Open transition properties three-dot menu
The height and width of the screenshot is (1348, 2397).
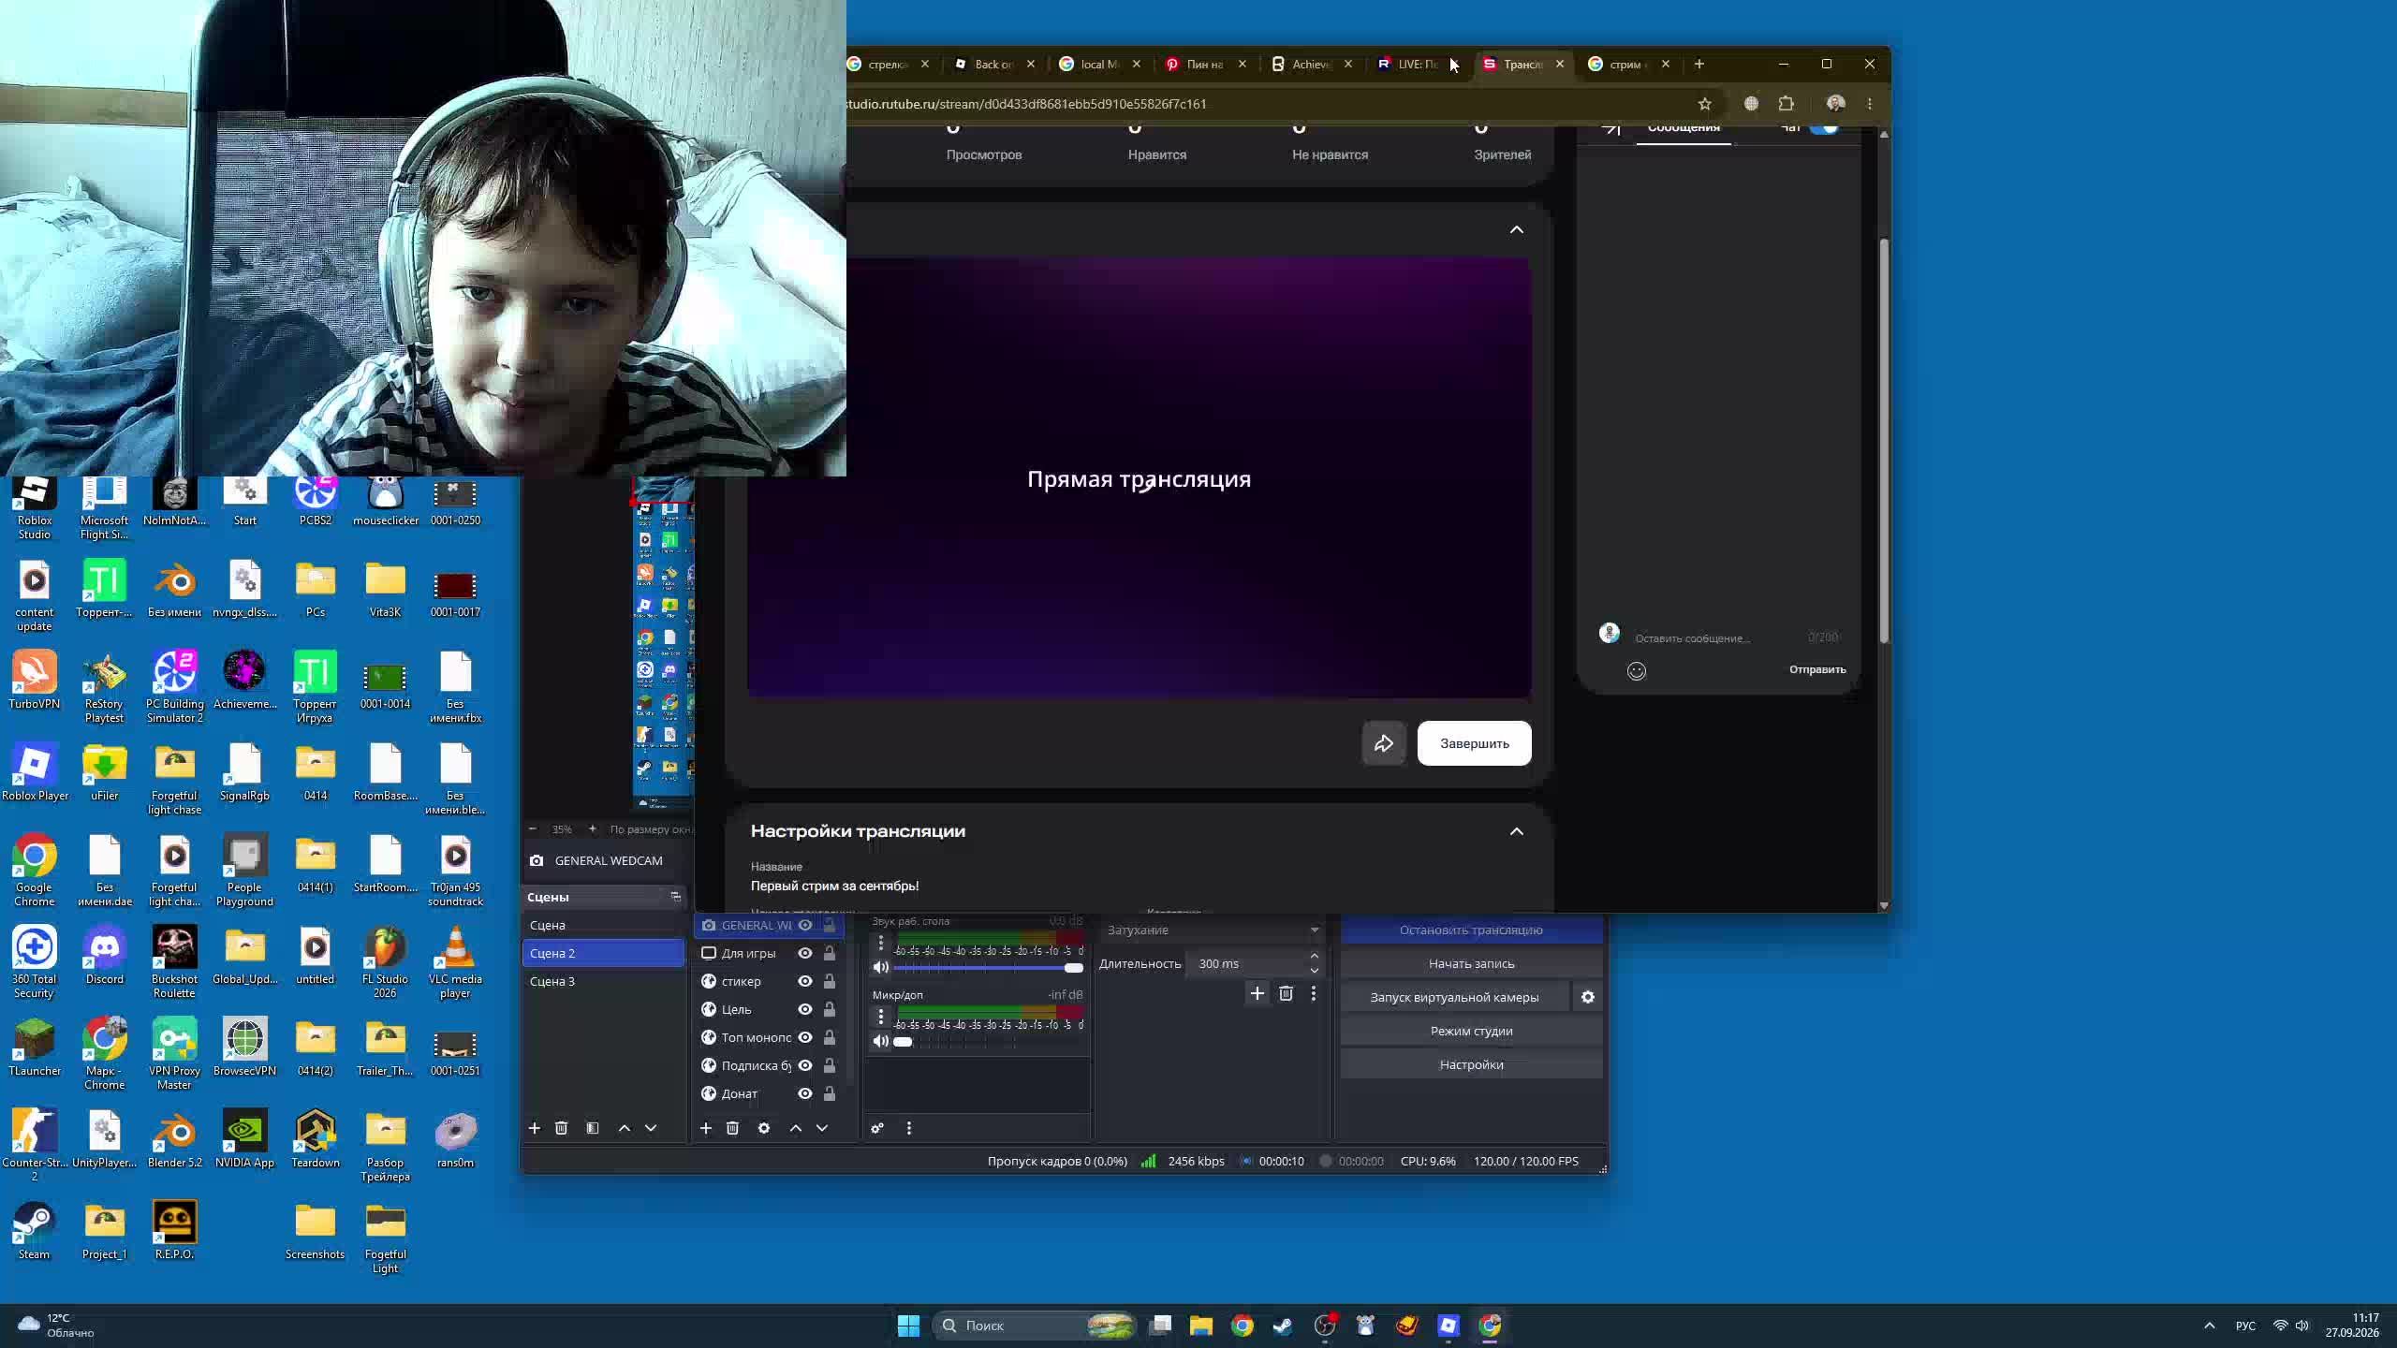coord(1314,993)
